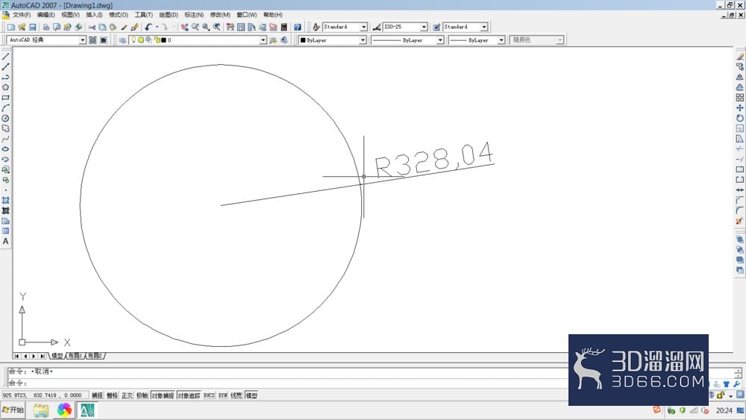The width and height of the screenshot is (746, 420).
Task: Click the Match Properties brush icon
Action: [134, 27]
